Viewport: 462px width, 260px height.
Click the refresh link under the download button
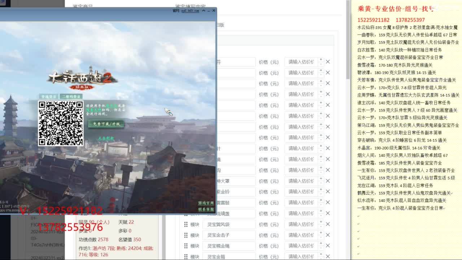[x=106, y=138]
